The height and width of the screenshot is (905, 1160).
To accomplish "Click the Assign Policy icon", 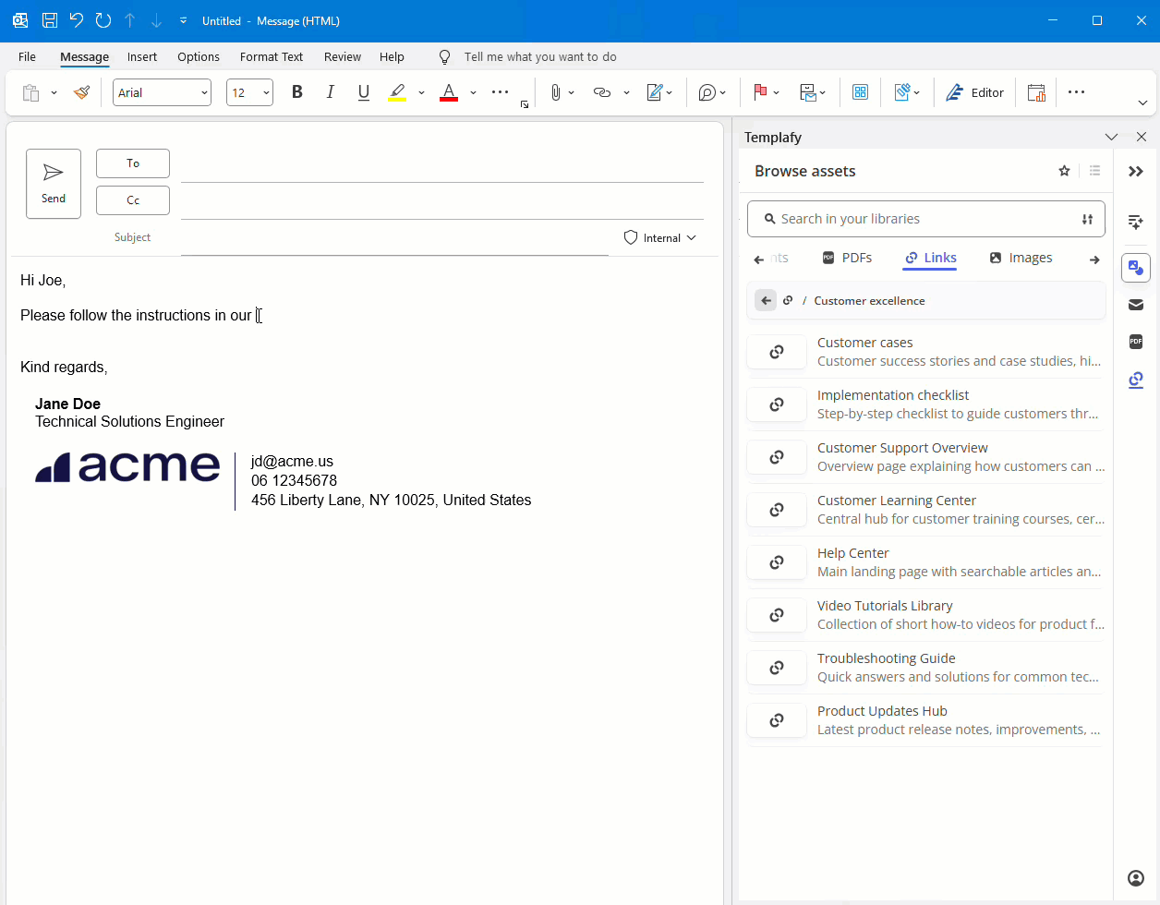I will [808, 92].
